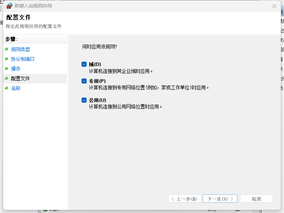The height and width of the screenshot is (213, 284).
Task: Uncheck the 域(D) domain checkbox
Action: pos(84,64)
